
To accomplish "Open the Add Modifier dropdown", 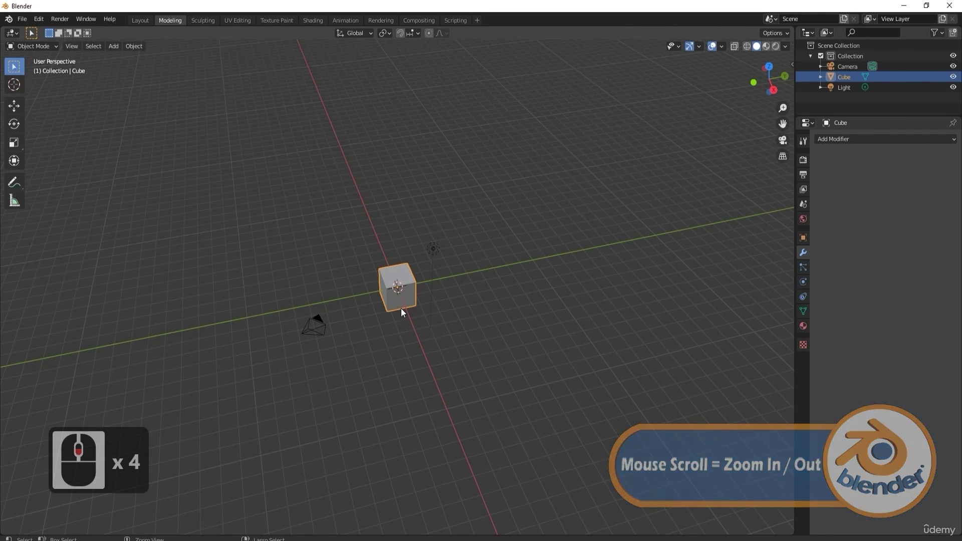I will pos(886,139).
